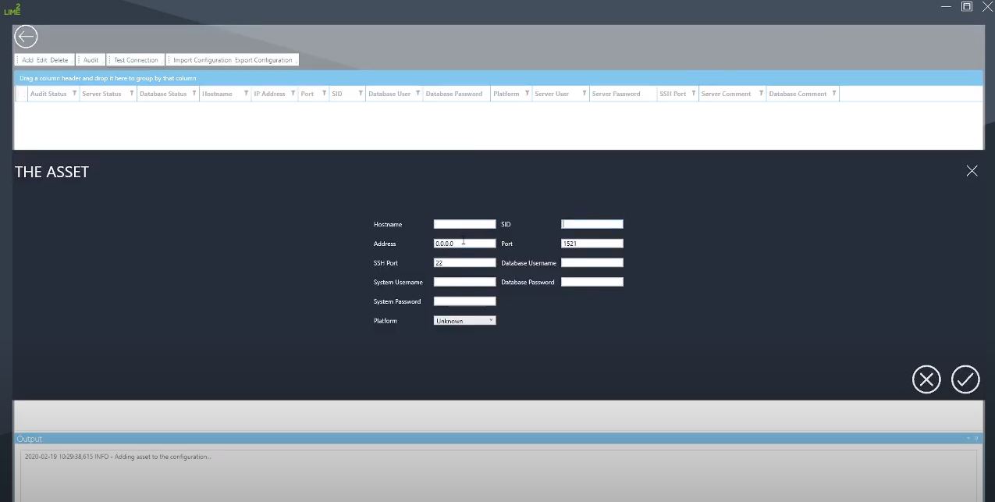Open the IP Address column filter

pyautogui.click(x=293, y=94)
